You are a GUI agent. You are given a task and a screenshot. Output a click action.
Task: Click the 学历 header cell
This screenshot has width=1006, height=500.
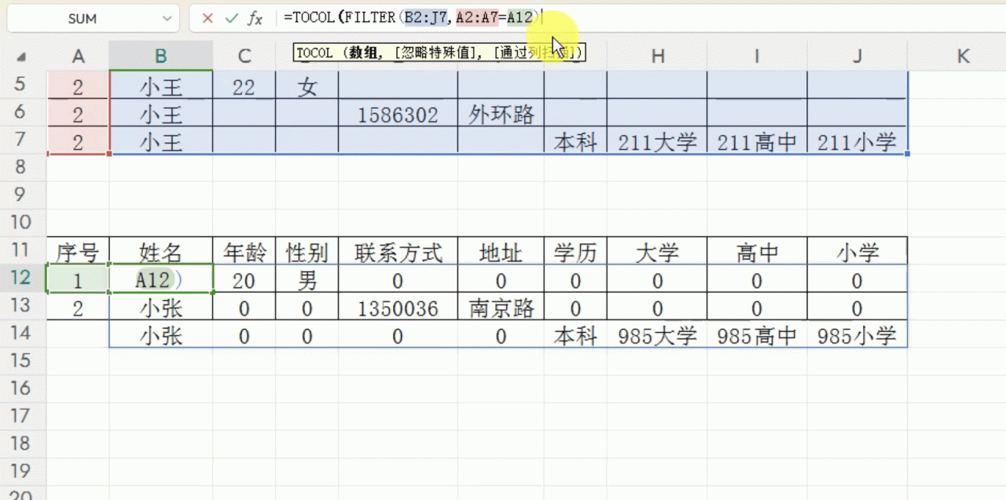coord(575,251)
